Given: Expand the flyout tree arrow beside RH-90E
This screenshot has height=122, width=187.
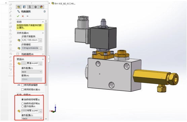Looking at the screenshot, I should [x=49, y=3].
